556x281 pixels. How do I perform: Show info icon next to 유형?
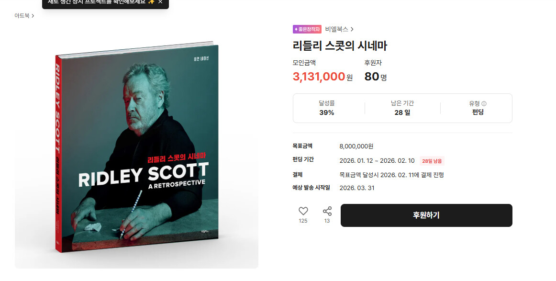click(x=484, y=103)
